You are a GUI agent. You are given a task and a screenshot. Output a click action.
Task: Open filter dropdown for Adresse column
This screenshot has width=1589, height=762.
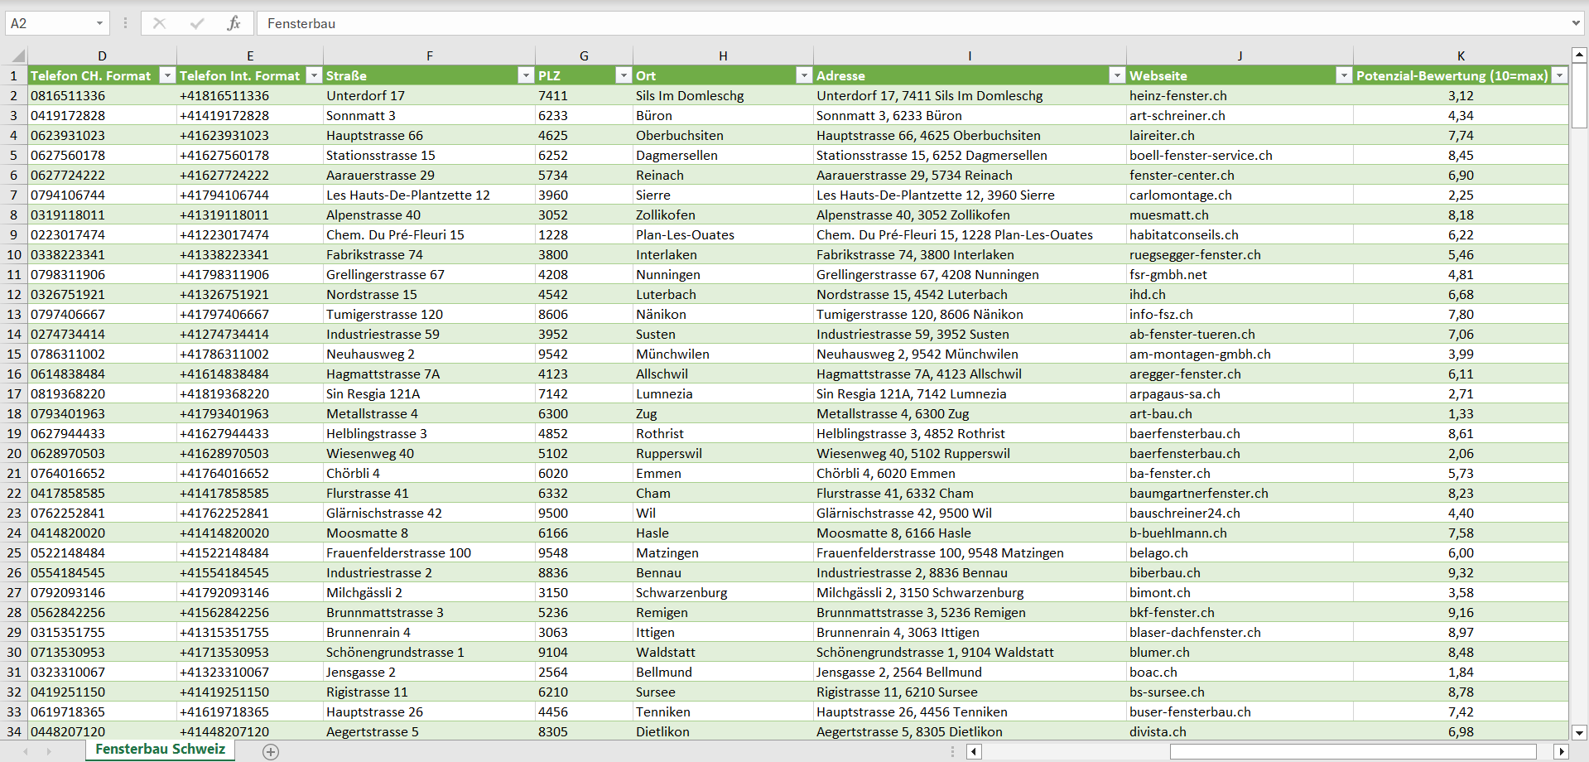(x=1117, y=75)
